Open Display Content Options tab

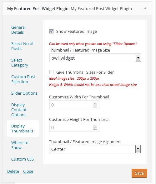pyautogui.click(x=19, y=110)
